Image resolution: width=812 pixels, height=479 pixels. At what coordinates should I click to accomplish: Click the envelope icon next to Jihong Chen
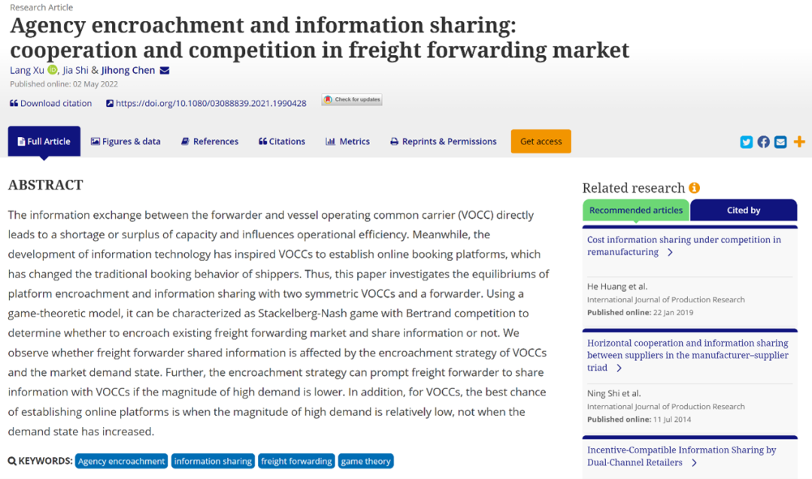165,71
